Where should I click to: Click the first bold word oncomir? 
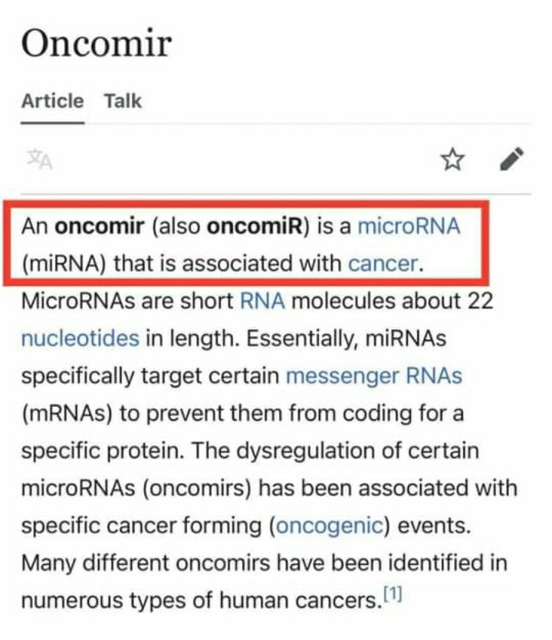tap(100, 227)
